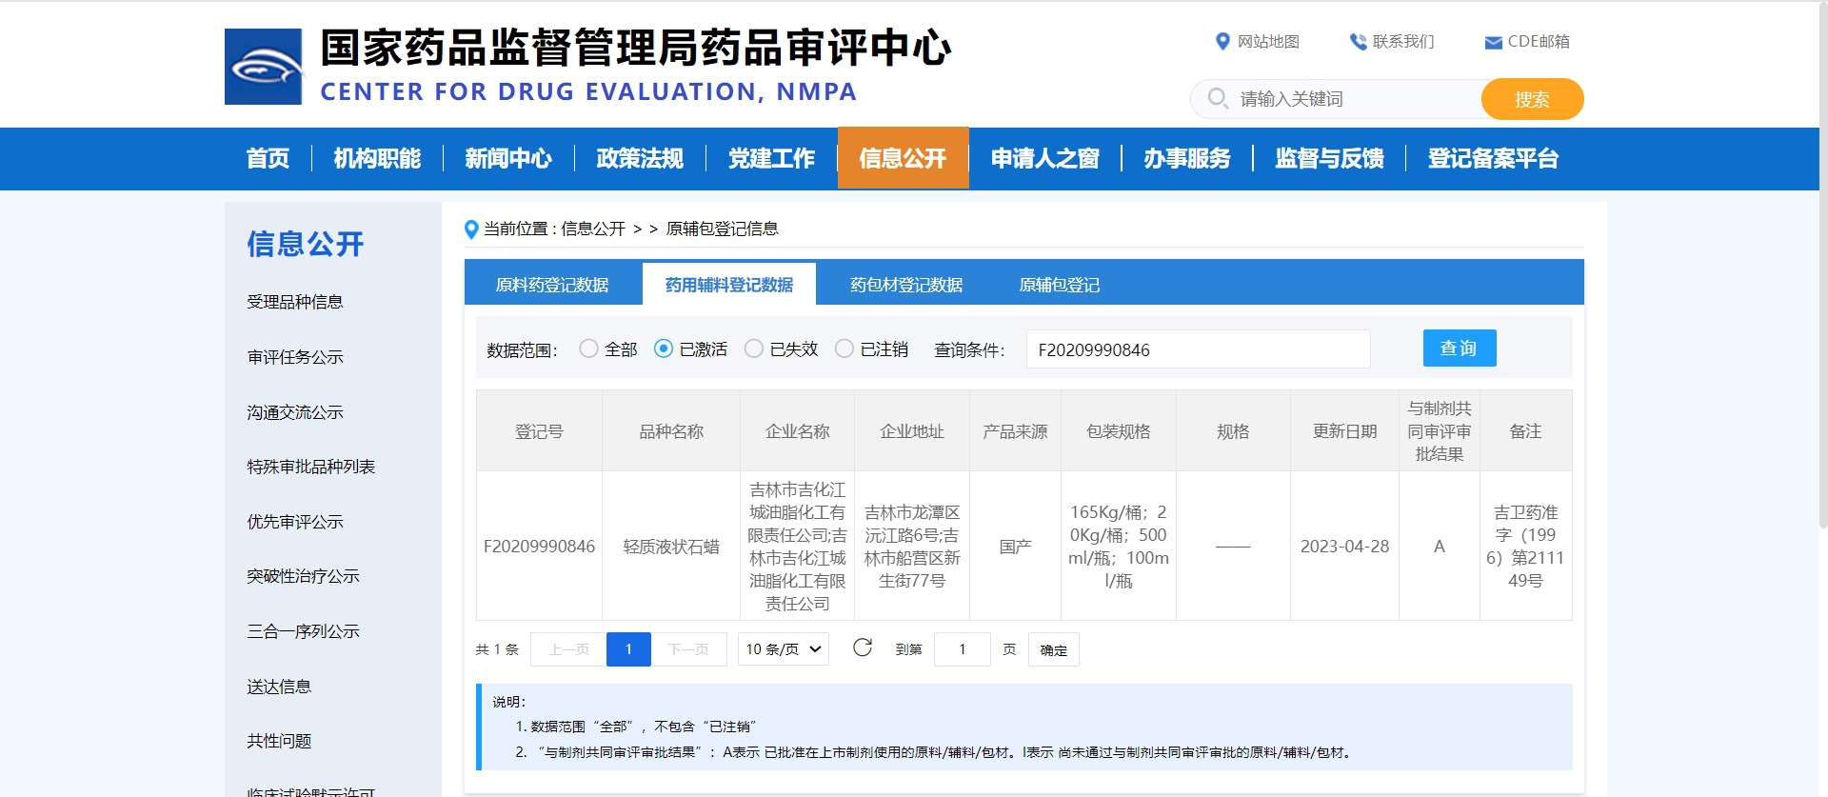Choose the 已失效 radio option
The width and height of the screenshot is (1828, 797).
(754, 349)
